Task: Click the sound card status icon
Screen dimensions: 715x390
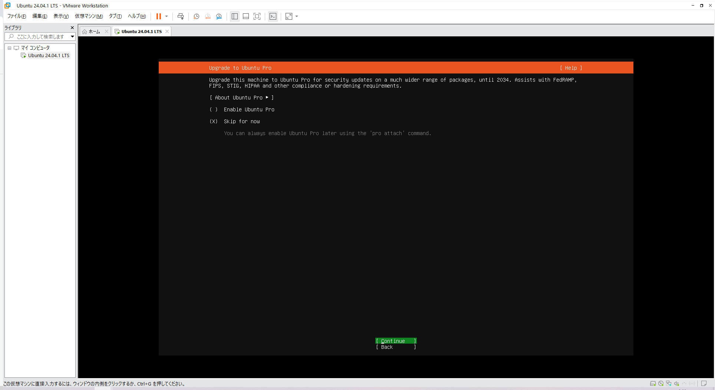Action: 676,384
